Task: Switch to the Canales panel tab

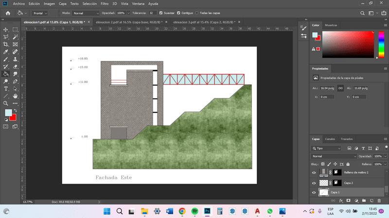Action: coord(330,139)
